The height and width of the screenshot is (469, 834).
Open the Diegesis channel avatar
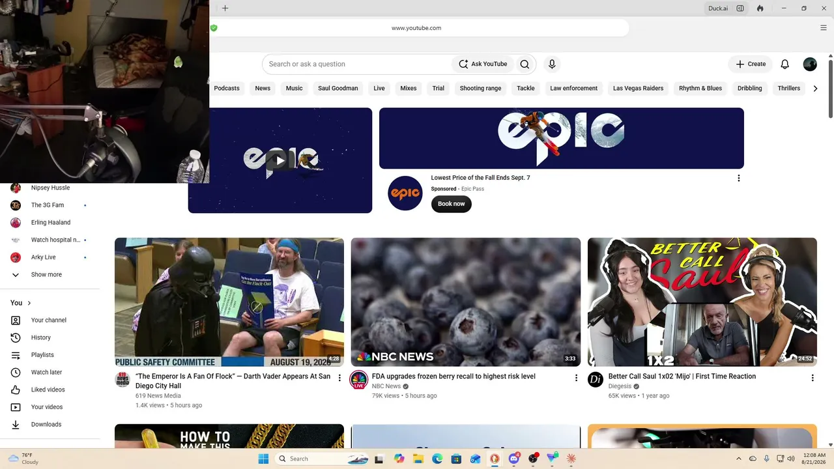click(x=596, y=380)
